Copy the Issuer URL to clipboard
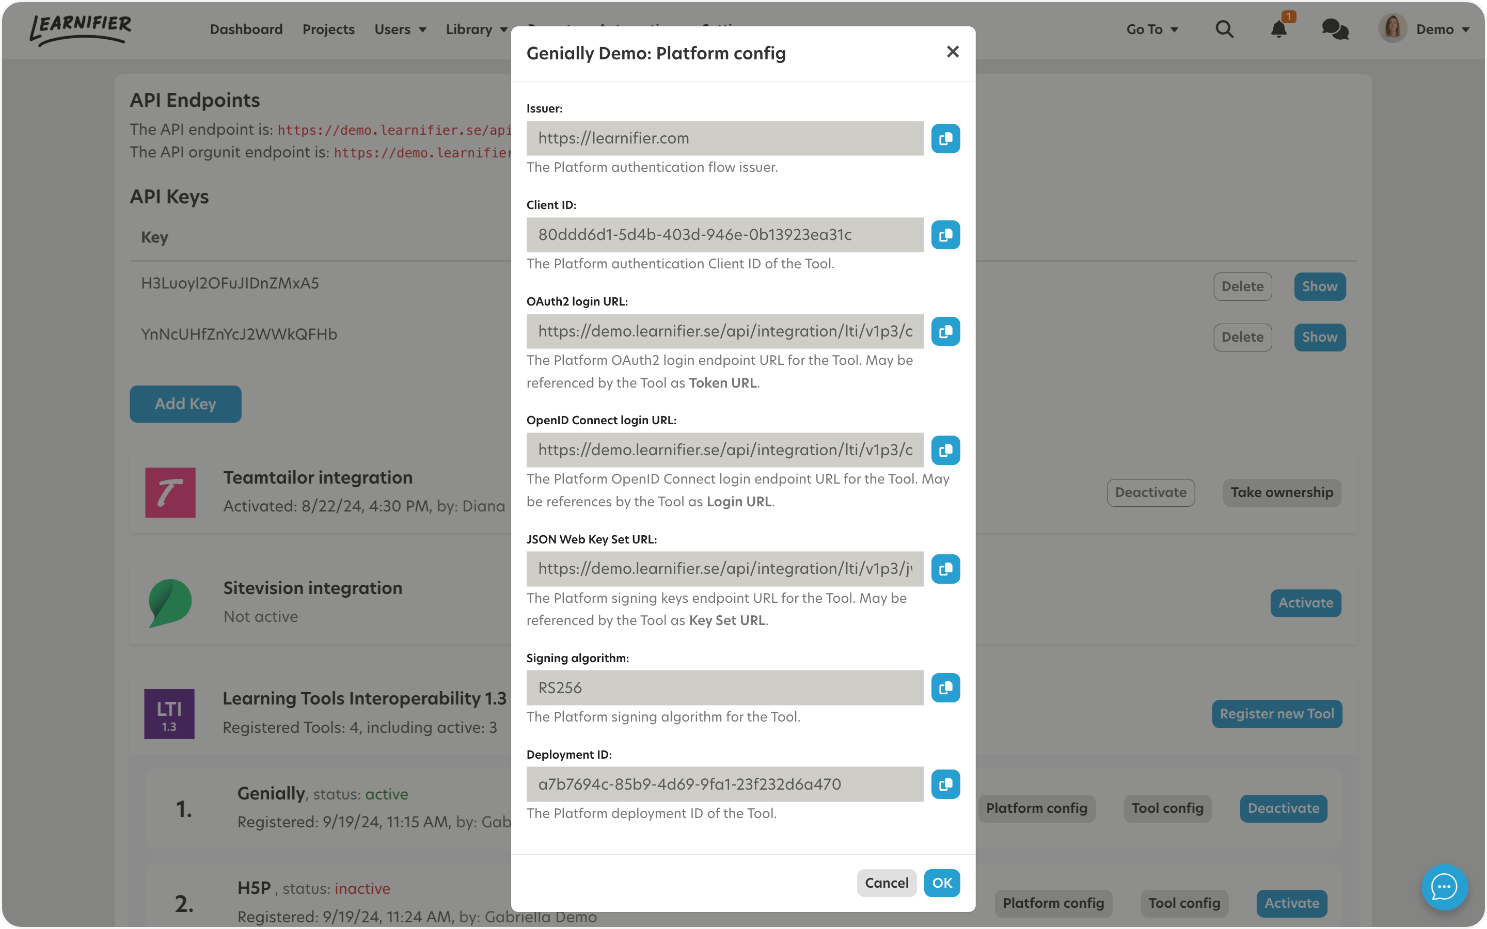 [944, 137]
